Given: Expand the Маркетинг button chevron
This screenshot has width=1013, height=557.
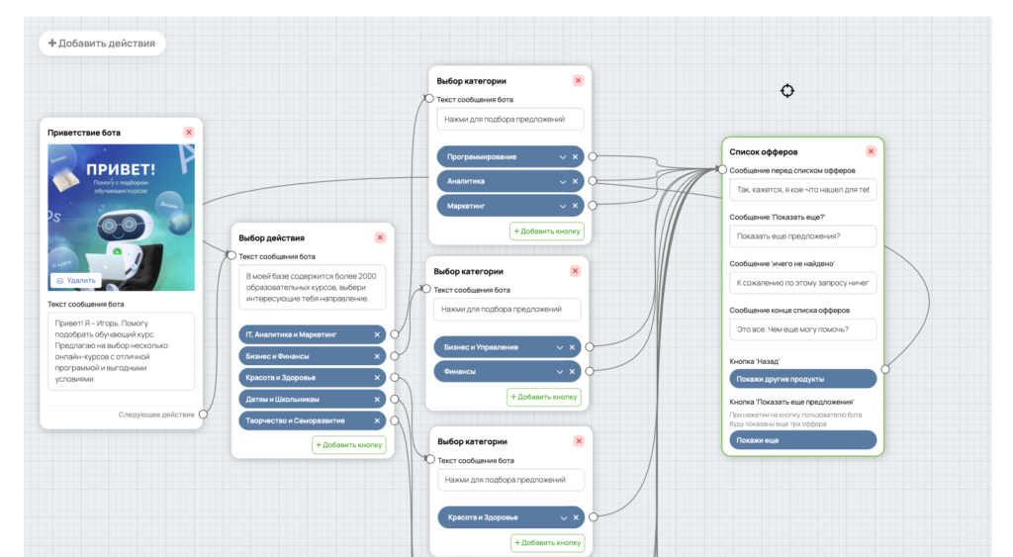Looking at the screenshot, I should [562, 206].
